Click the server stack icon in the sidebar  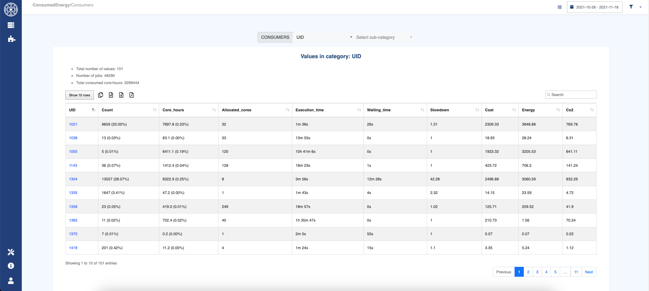tap(11, 25)
